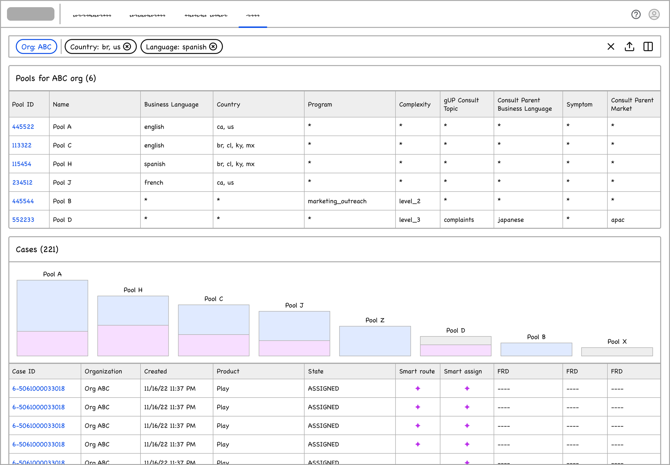This screenshot has height=465, width=670.
Task: Open the first navigation tab in header
Action: click(92, 16)
